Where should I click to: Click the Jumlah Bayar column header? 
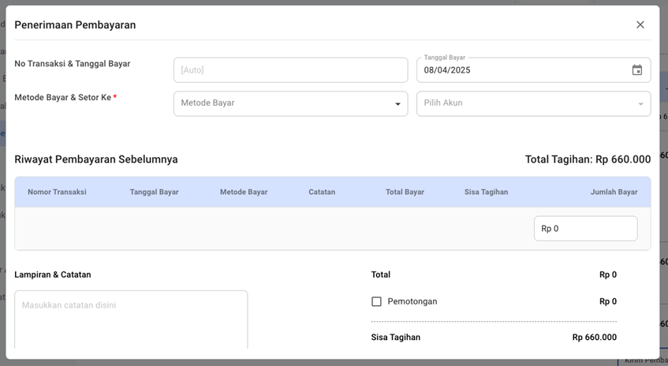click(x=614, y=192)
